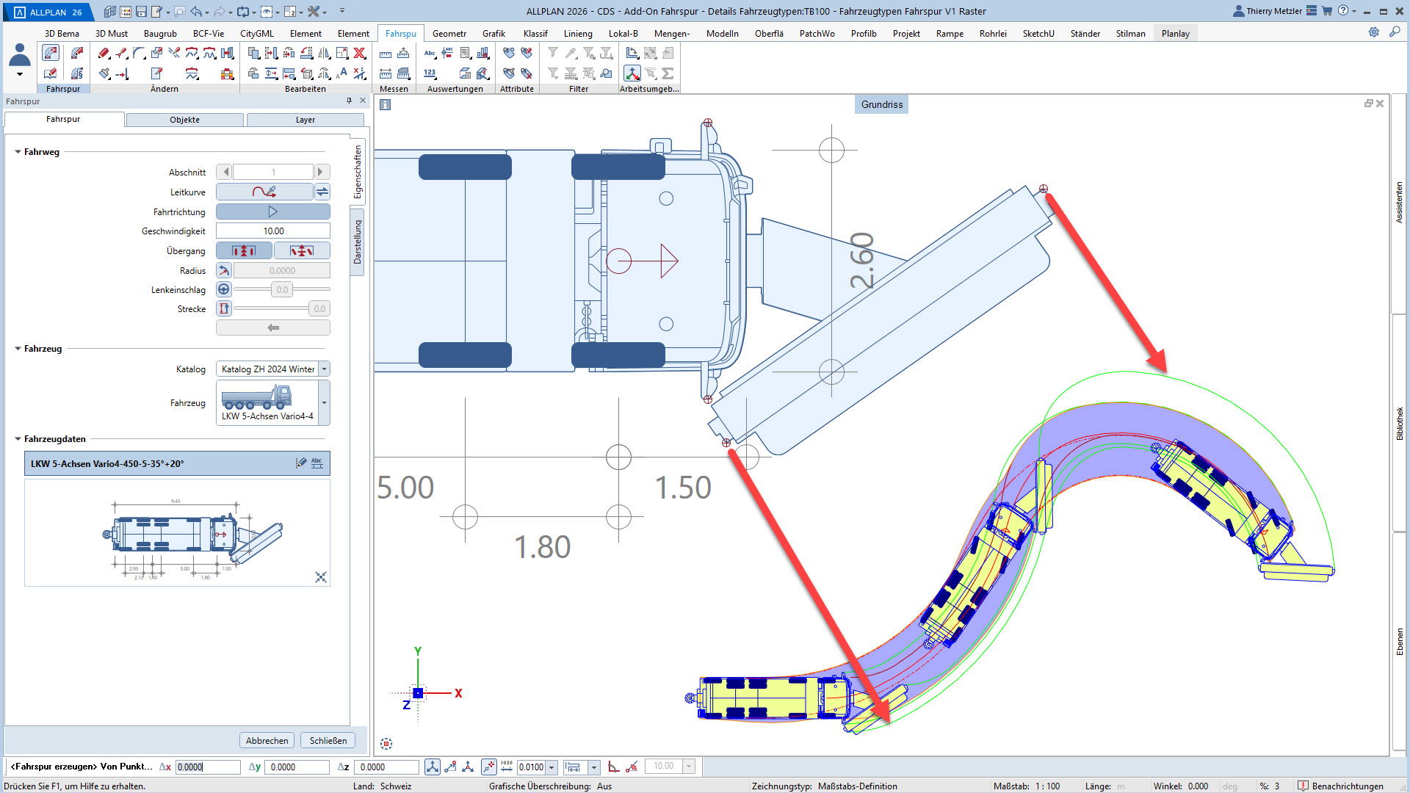This screenshot has height=793, width=1410.
Task: Switch to the Objekte tab
Action: click(184, 120)
